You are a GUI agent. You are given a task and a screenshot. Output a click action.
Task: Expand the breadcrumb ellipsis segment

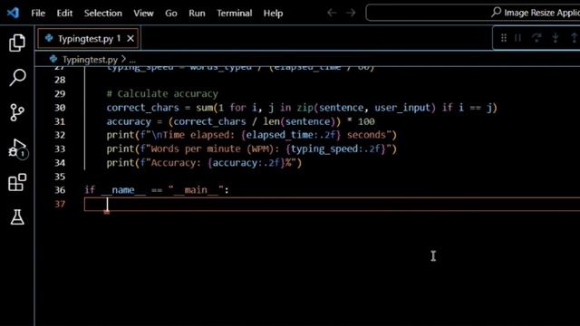pos(132,60)
